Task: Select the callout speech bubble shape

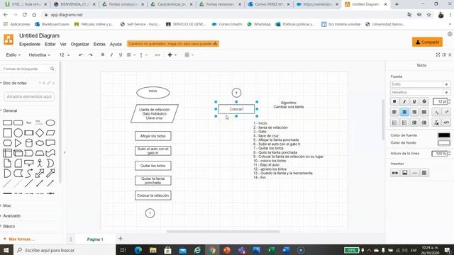Action: [x=29, y=164]
